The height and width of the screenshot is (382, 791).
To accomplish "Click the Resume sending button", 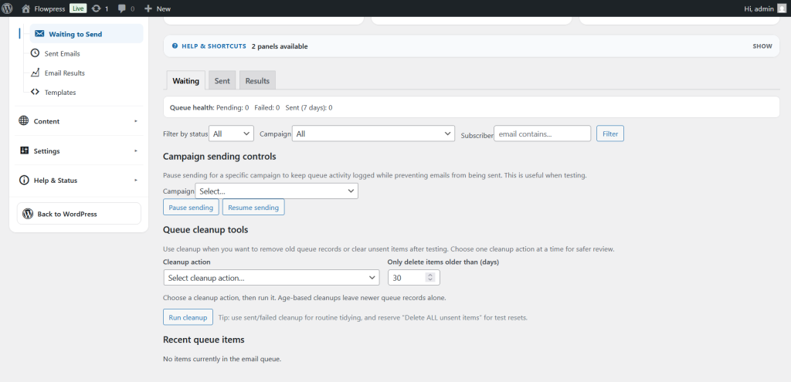I will click(x=253, y=207).
